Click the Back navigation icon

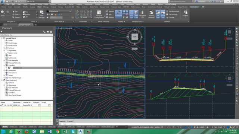click(x=3, y=13)
